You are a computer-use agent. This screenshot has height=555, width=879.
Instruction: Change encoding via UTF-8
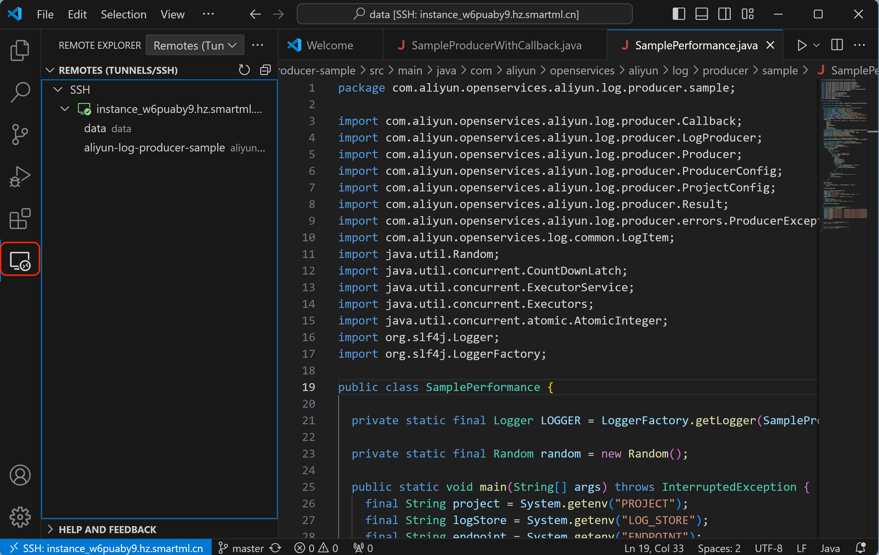pos(768,548)
